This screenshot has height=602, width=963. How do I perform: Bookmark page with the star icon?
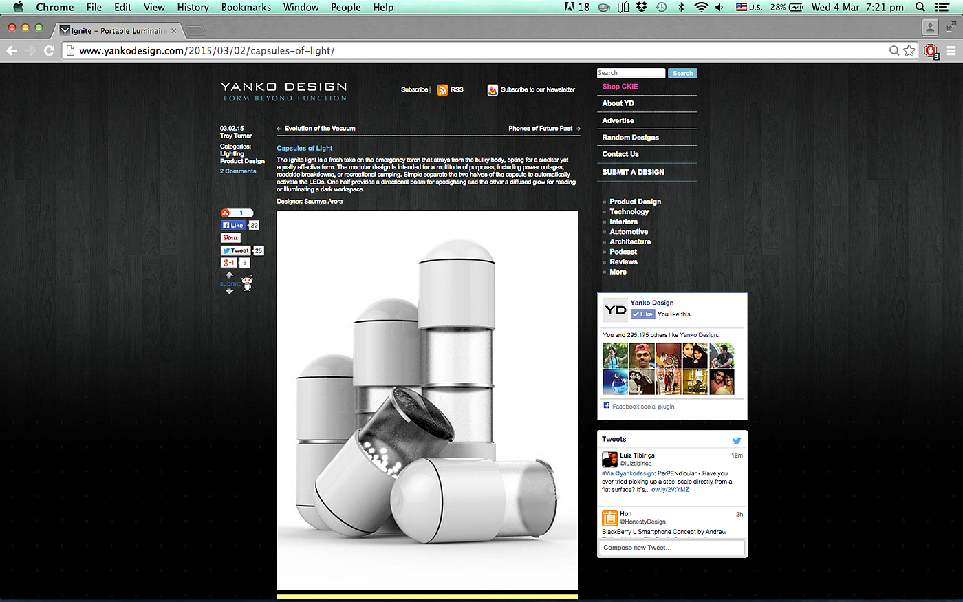click(909, 50)
